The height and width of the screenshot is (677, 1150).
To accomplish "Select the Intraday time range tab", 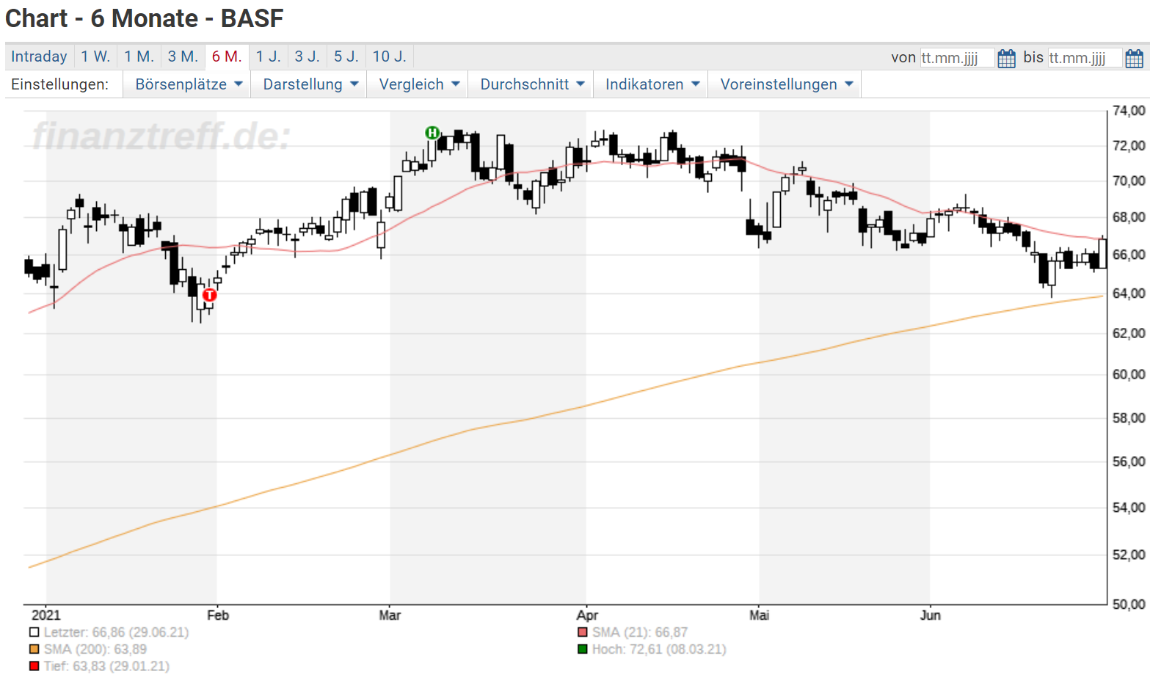I will pos(39,56).
